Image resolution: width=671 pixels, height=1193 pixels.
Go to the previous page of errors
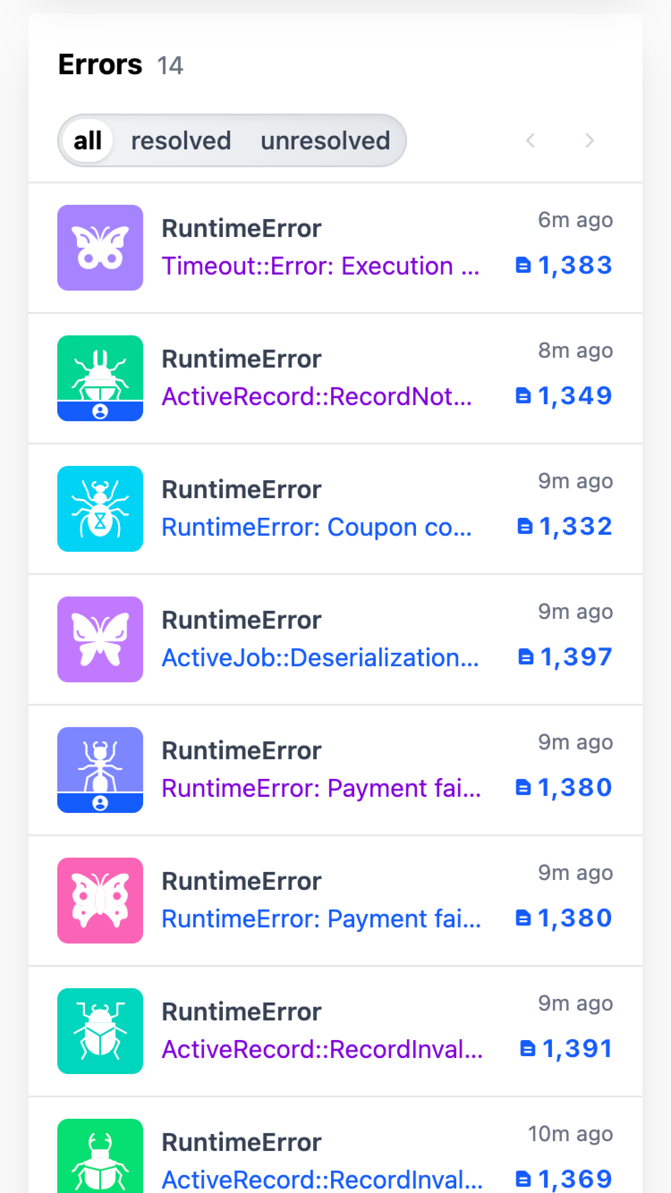[x=530, y=141]
